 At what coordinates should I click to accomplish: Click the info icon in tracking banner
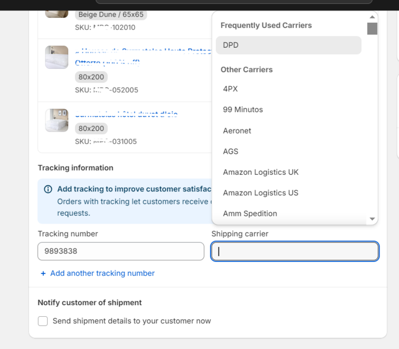[48, 189]
